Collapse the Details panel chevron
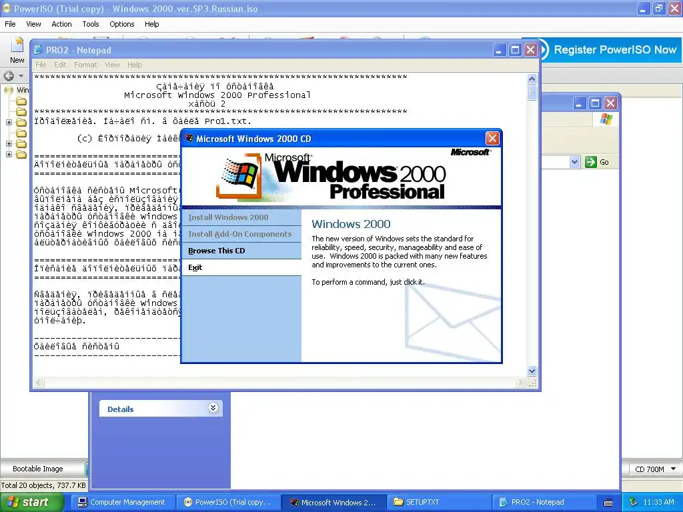 tap(213, 408)
